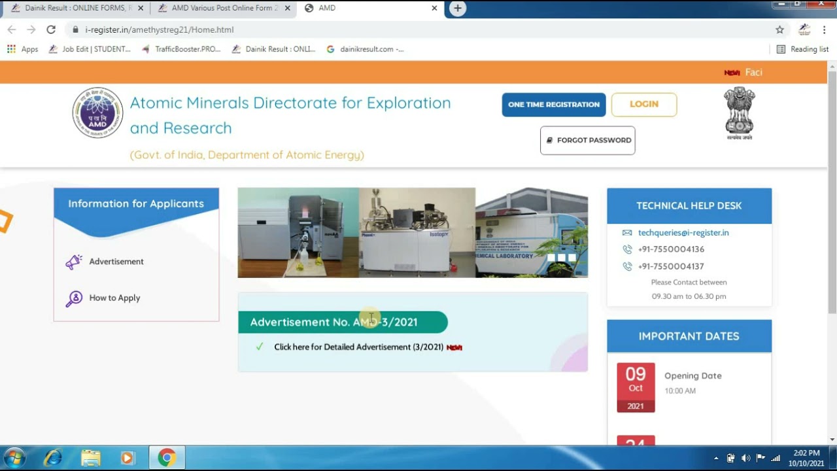Click the email envelope icon in help desk
Viewport: 837px width, 471px height.
point(627,233)
